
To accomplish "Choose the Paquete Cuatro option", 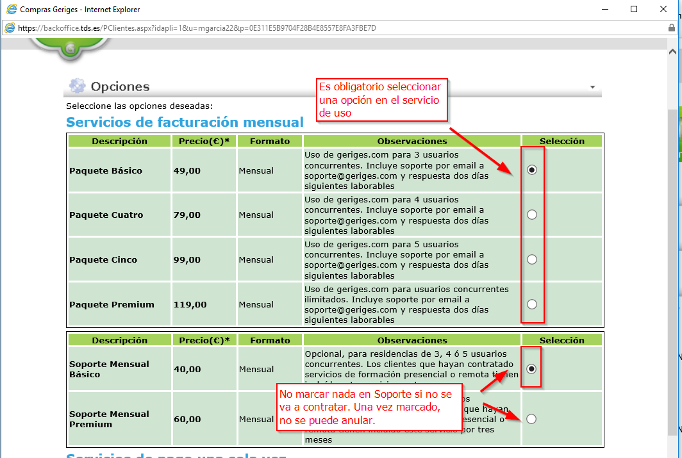I will click(531, 215).
